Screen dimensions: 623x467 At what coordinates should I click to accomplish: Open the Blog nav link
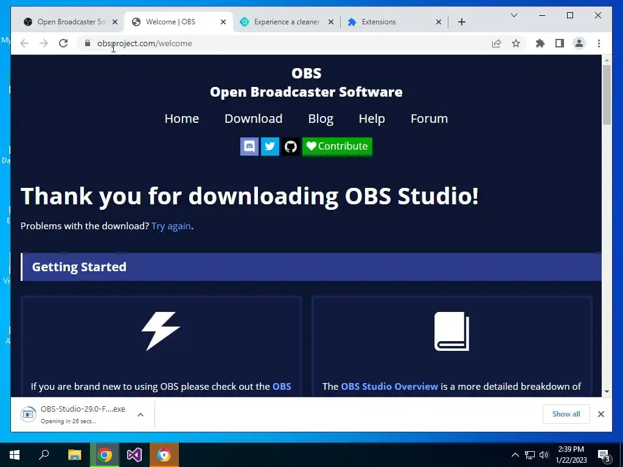point(321,119)
